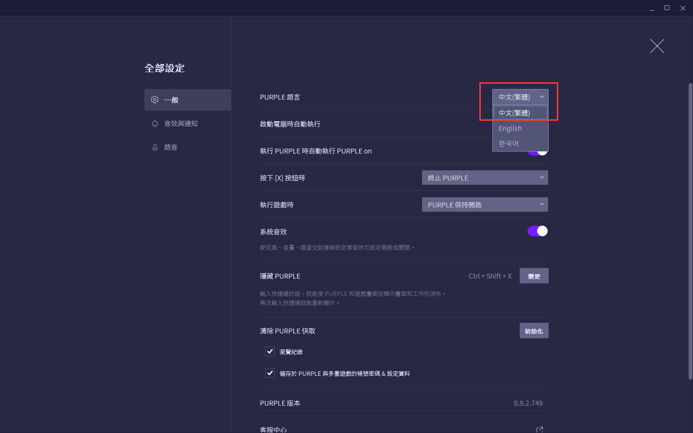Click 初始化 to clear PURPLE cache
This screenshot has width=693, height=433.
pos(534,331)
